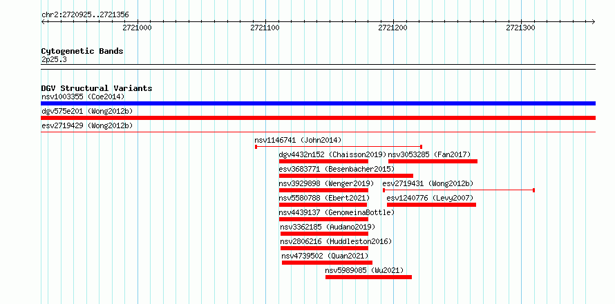615x304 pixels.
Task: Click the Cytogenetic Bands track title
Action: [82, 51]
